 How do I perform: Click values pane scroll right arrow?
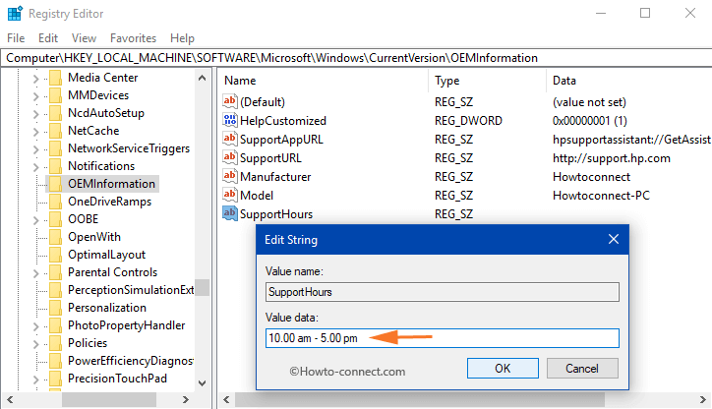703,399
